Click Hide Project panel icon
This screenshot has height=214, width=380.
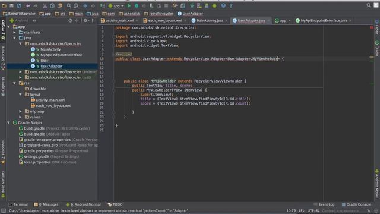click(x=94, y=21)
